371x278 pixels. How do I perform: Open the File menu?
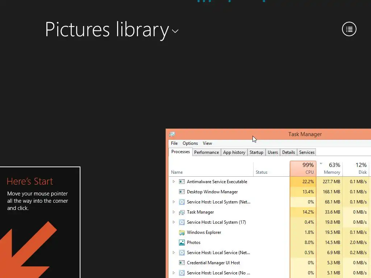tap(174, 143)
